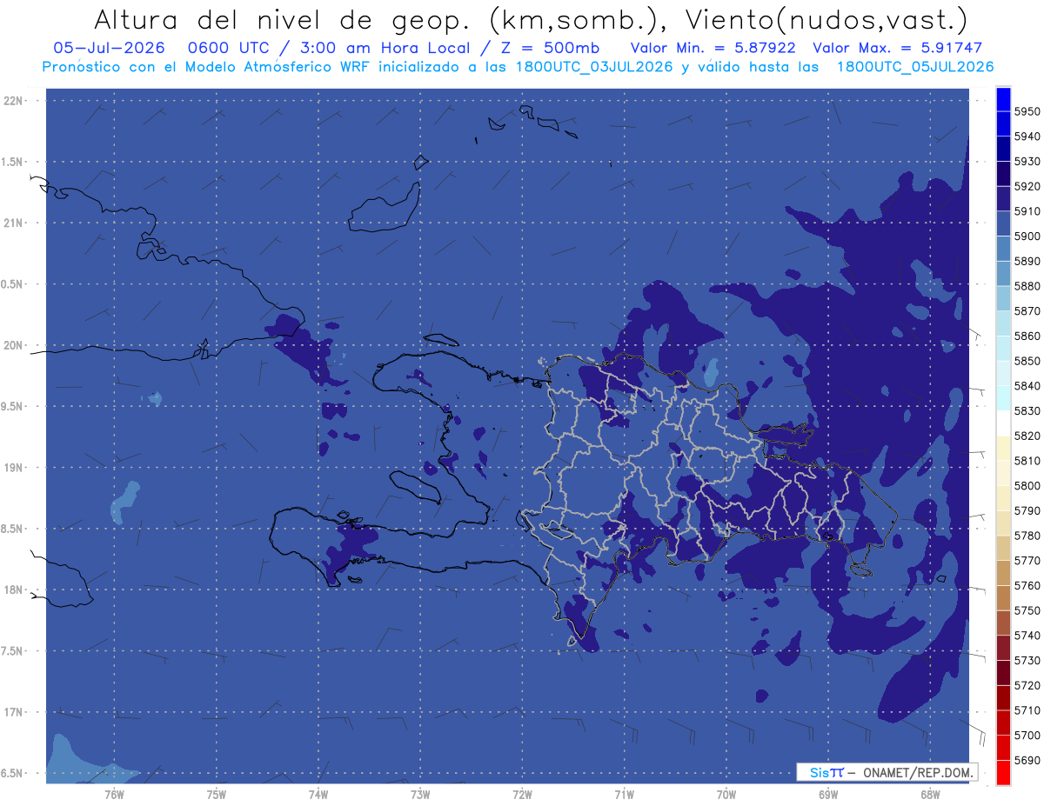This screenshot has height=806, width=1044.
Task: Click the colorbar swatch between 5900 and 5910
Action: tap(1003, 223)
